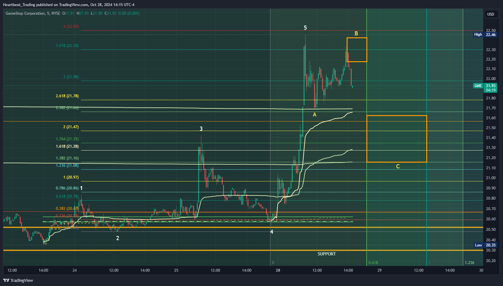This screenshot has width=503, height=286.
Task: Click the Fib label 0.382 (20.67)
Action: (x=67, y=209)
